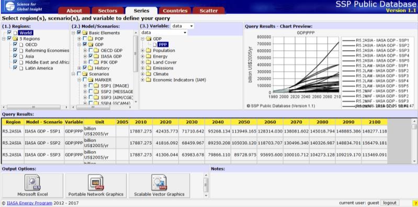Select the IIASA GDP - SSP3 cell
418x207 pixels.
44,155
